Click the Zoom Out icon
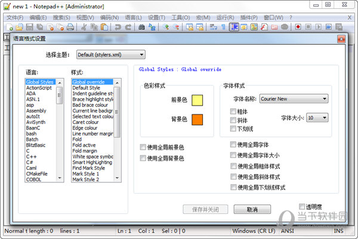358x239 pixels. pyautogui.click(x=176, y=27)
